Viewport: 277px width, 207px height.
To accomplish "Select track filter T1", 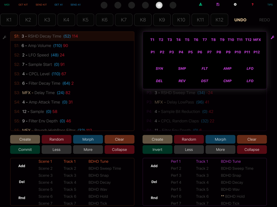I will tap(152, 40).
